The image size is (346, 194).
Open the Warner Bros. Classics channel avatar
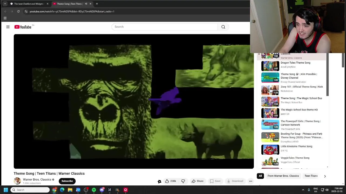[x=17, y=181]
